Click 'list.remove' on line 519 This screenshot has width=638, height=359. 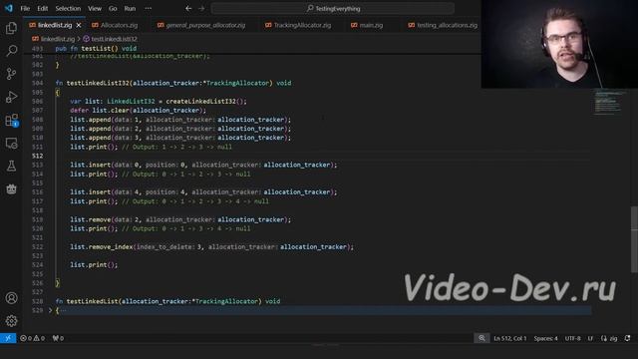[91, 219]
